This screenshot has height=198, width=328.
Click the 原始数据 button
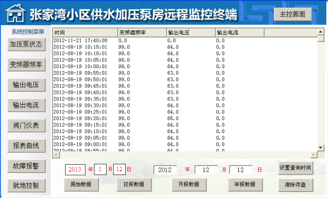click(x=81, y=184)
